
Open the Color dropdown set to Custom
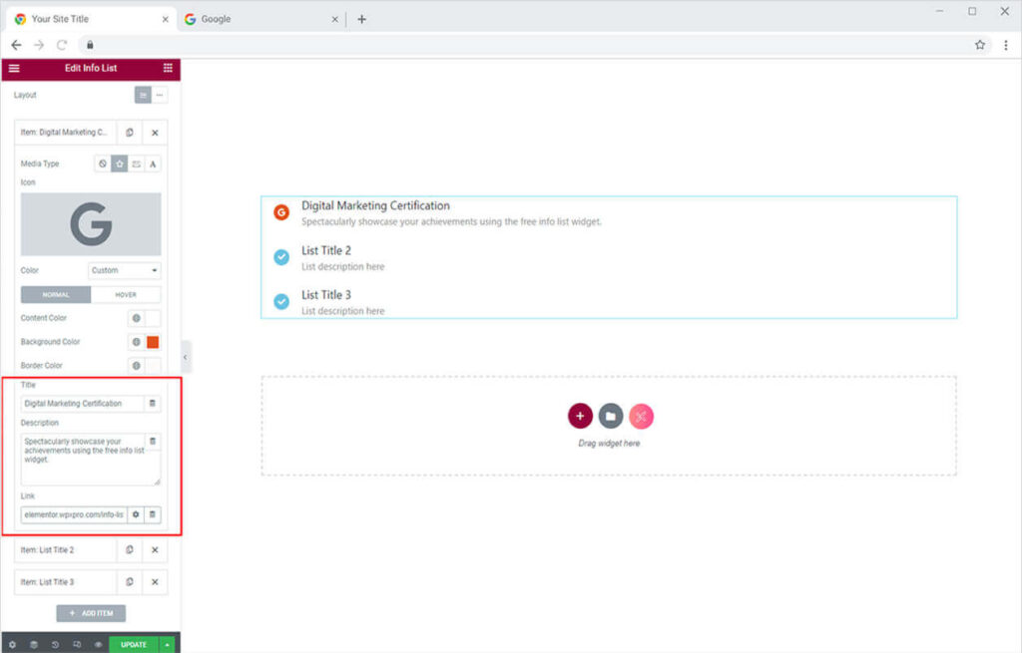125,270
